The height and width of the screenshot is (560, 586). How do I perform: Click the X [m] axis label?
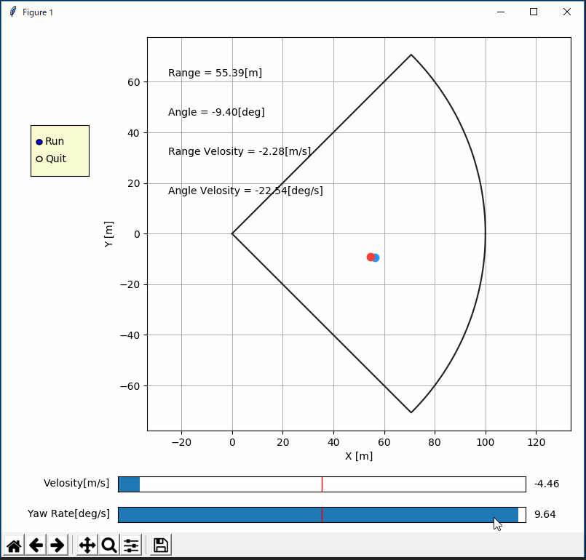tap(359, 456)
